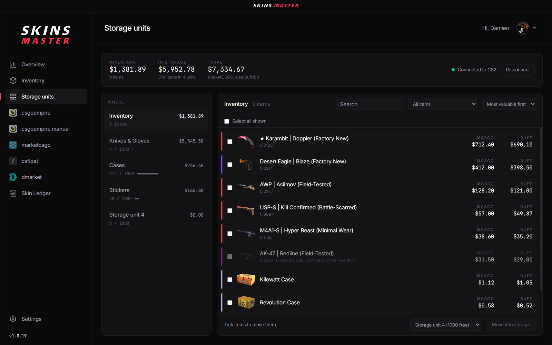The height and width of the screenshot is (345, 552).
Task: Click the Revolution Case image
Action: (x=246, y=303)
